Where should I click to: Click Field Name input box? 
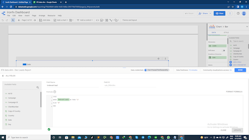point(73,85)
